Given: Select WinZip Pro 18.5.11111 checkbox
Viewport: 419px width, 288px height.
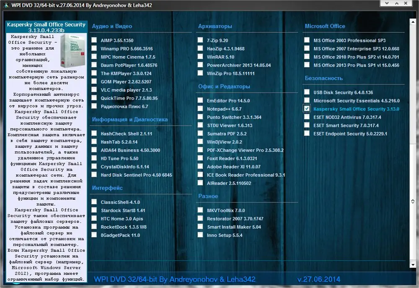Looking at the screenshot, I should (x=200, y=73).
